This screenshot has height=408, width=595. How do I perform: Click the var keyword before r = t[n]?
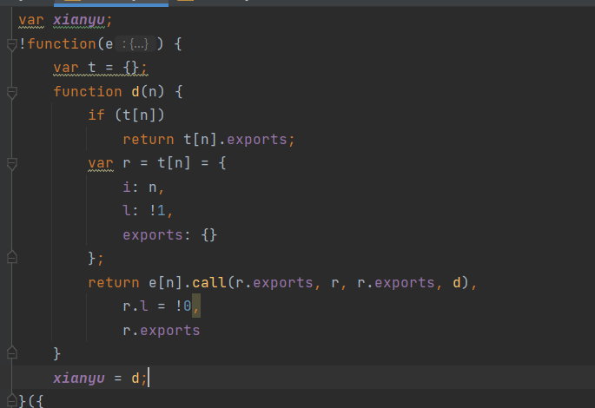point(100,163)
